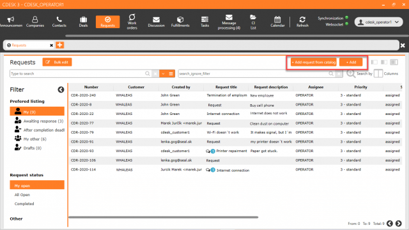This screenshot has height=230, width=409.
Task: Open Work orders module
Action: pyautogui.click(x=132, y=22)
